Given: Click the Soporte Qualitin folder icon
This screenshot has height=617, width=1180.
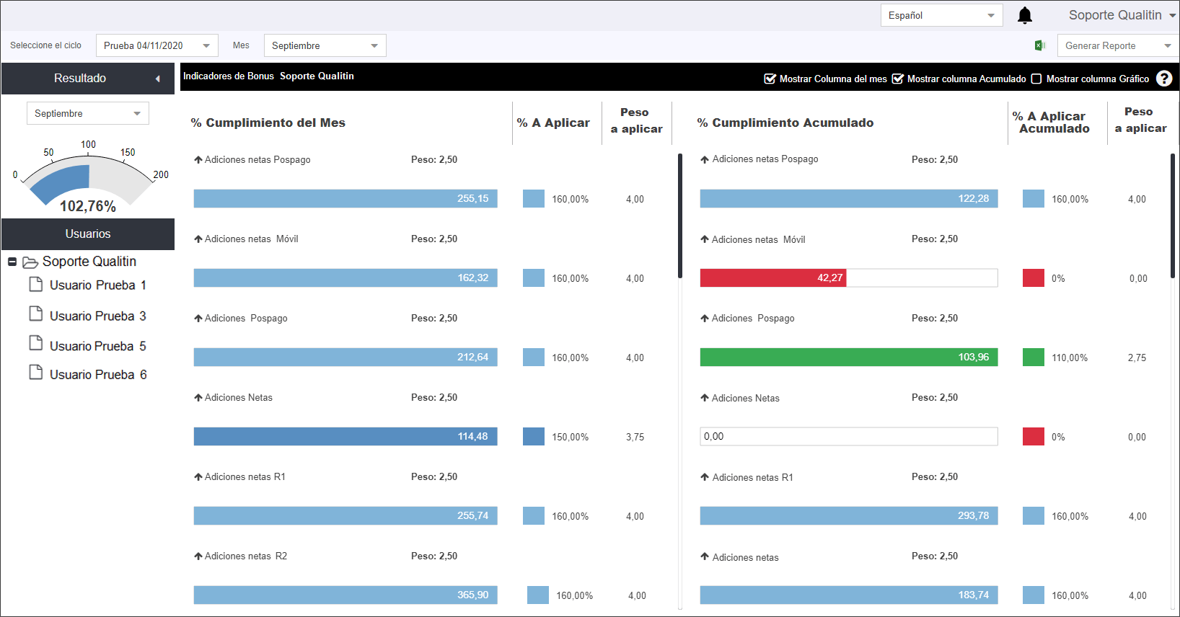Looking at the screenshot, I should (x=30, y=262).
